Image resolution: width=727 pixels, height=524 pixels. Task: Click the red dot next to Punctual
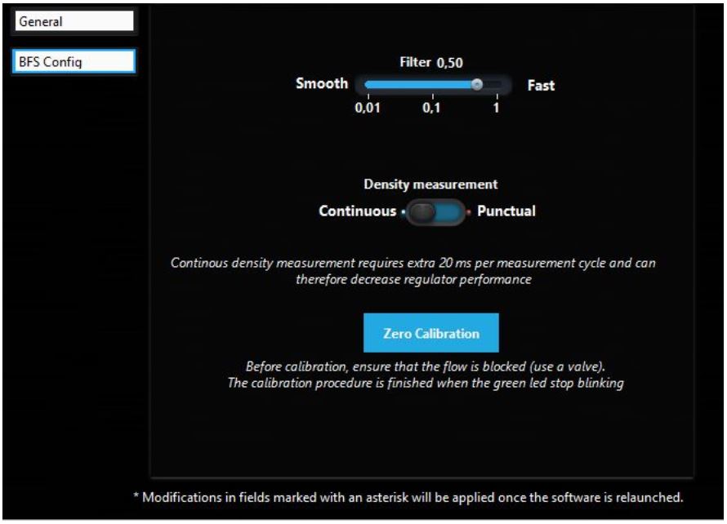pyautogui.click(x=469, y=212)
